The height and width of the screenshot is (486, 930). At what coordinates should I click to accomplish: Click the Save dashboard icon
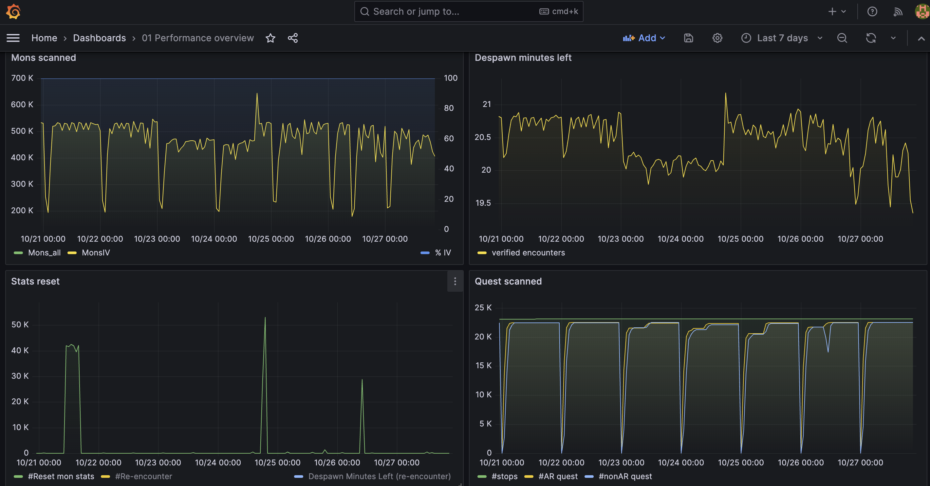688,38
